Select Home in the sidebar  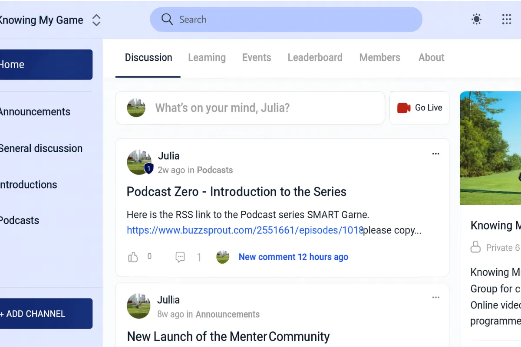click(46, 65)
